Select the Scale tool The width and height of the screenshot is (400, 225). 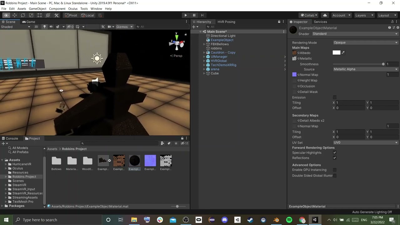(x=31, y=15)
